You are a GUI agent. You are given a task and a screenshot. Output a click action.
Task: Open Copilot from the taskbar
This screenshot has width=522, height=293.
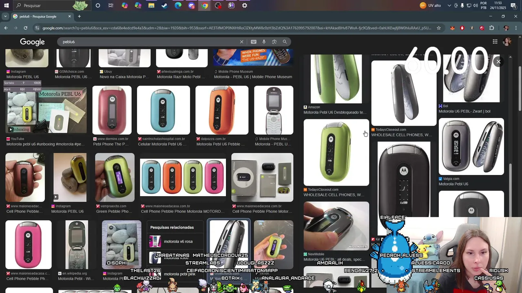click(124, 5)
